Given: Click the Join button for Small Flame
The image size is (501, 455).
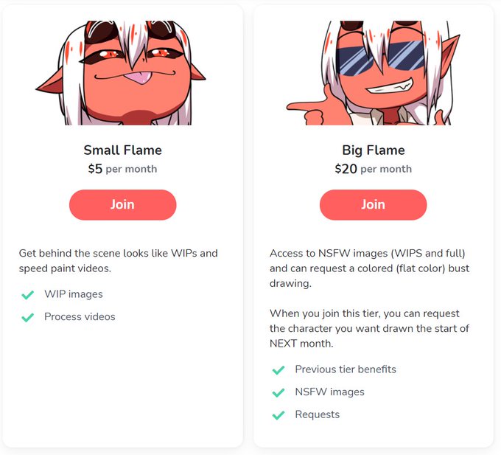Looking at the screenshot, I should tap(123, 204).
